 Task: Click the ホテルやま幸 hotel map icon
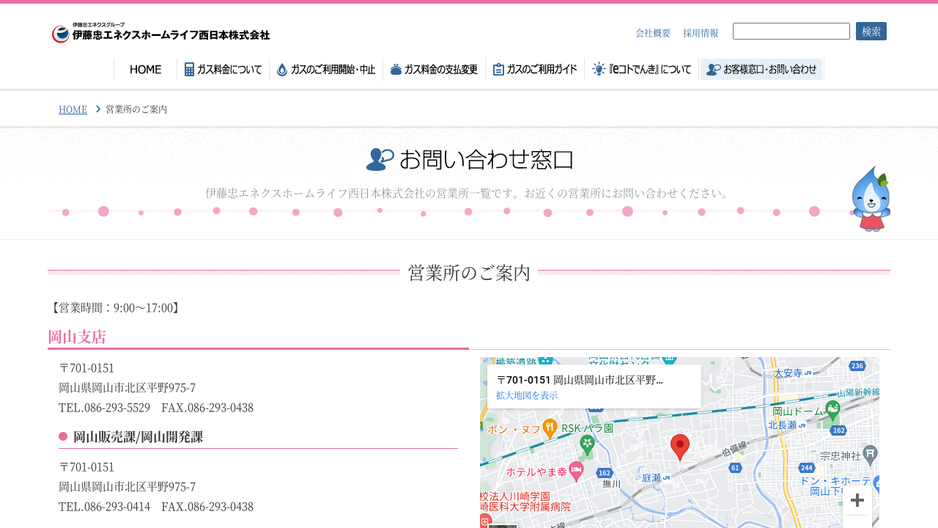[576, 470]
